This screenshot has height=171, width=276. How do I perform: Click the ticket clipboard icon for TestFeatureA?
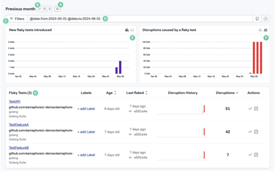point(256,132)
